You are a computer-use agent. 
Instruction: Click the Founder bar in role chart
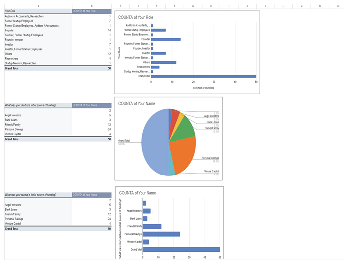point(166,39)
